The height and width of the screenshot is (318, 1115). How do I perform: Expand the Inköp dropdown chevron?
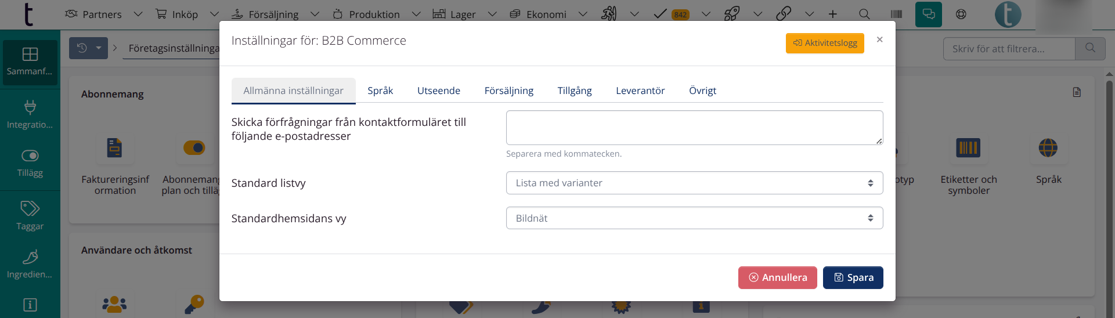214,14
